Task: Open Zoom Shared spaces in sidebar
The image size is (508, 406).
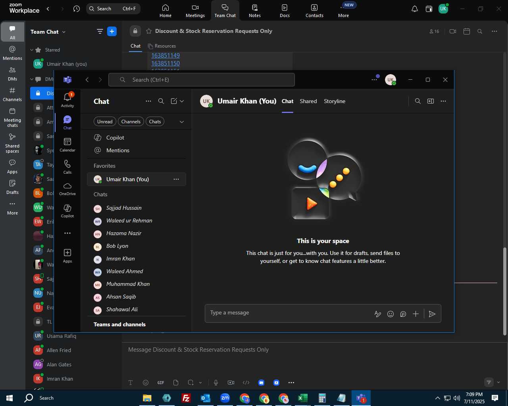Action: (x=12, y=143)
